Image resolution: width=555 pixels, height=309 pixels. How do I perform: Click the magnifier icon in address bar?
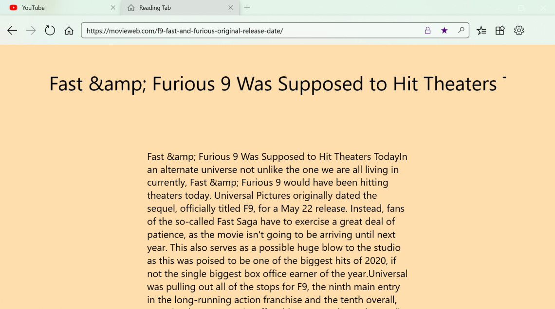461,31
